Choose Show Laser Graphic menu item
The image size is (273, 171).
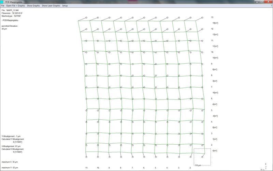51,6
